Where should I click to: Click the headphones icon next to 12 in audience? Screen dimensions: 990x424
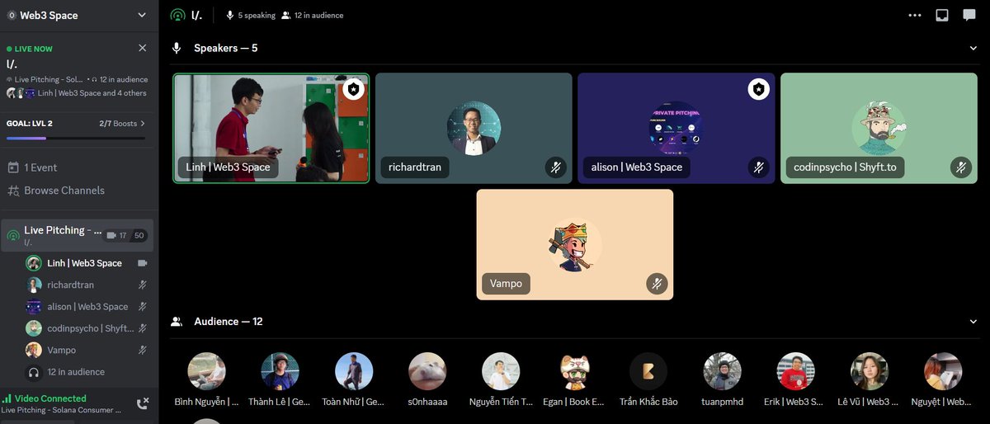click(x=34, y=372)
